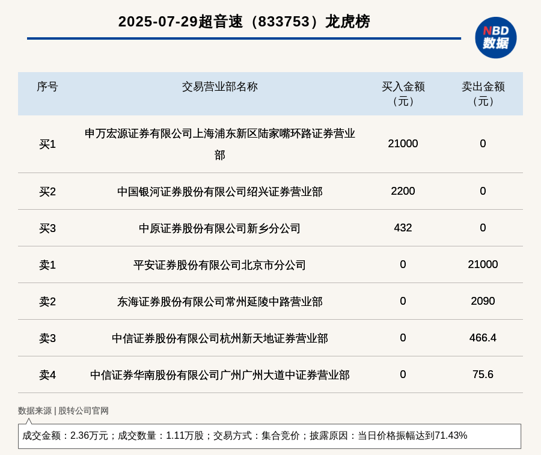The width and height of the screenshot is (541, 455).
Task: Select 中信证券华南股份有限公司广州广州大道中证券营业部
Action: [220, 375]
